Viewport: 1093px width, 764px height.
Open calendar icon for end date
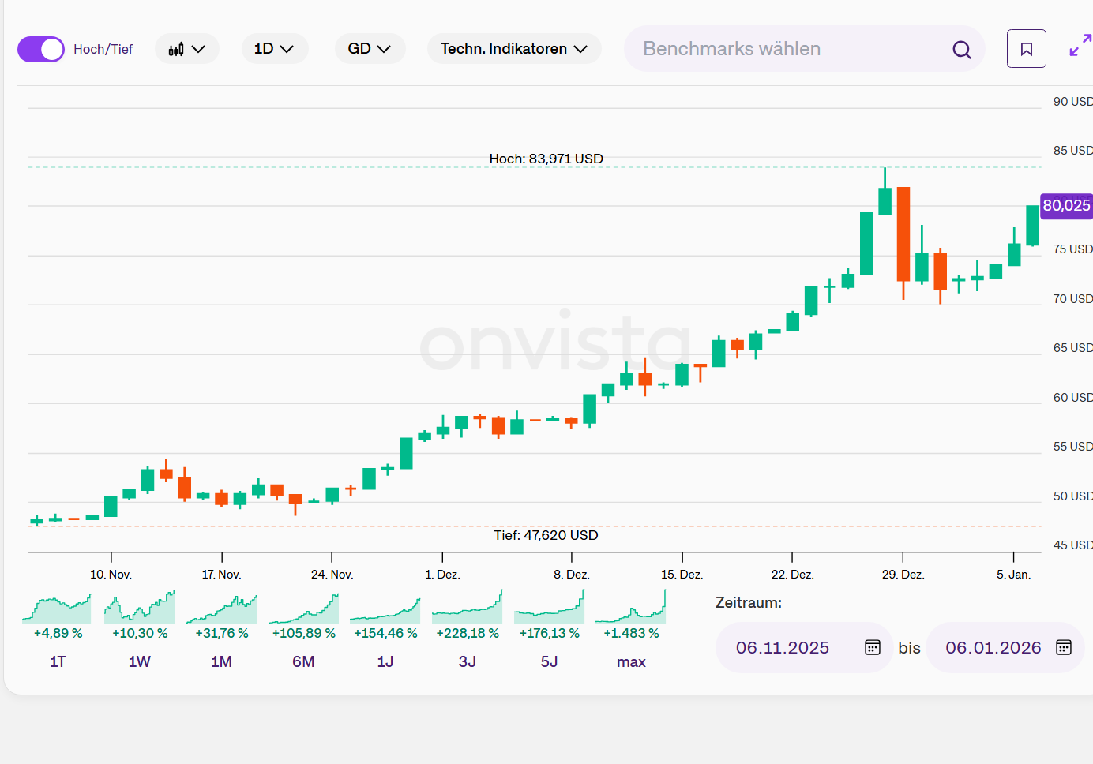pyautogui.click(x=1064, y=648)
